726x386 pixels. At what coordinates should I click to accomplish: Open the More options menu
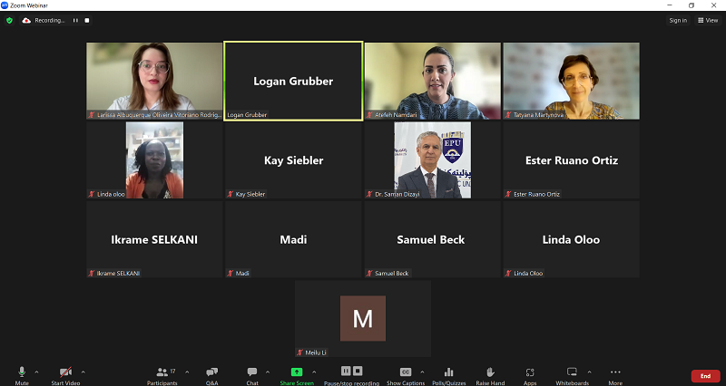[x=615, y=372]
